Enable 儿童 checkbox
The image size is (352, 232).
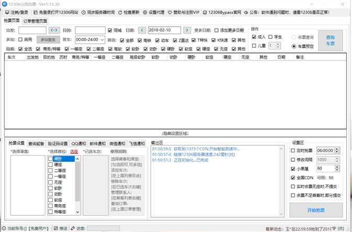(x=254, y=46)
